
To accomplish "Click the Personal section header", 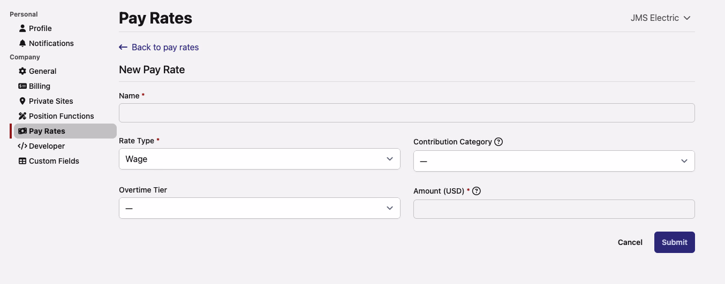I will pos(24,14).
